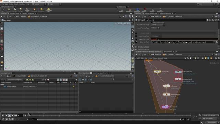Screen dimensions: 220x124
Task: Open the Parent Primitive Kind dropdown
Action: [158, 25]
